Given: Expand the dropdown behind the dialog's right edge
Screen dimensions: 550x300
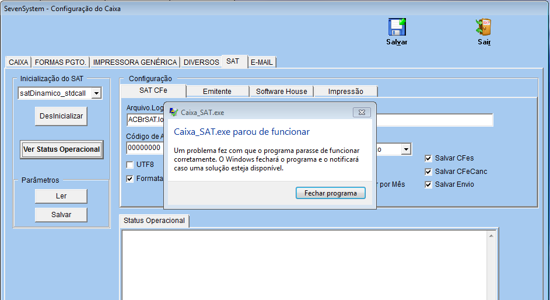Looking at the screenshot, I should pyautogui.click(x=406, y=149).
